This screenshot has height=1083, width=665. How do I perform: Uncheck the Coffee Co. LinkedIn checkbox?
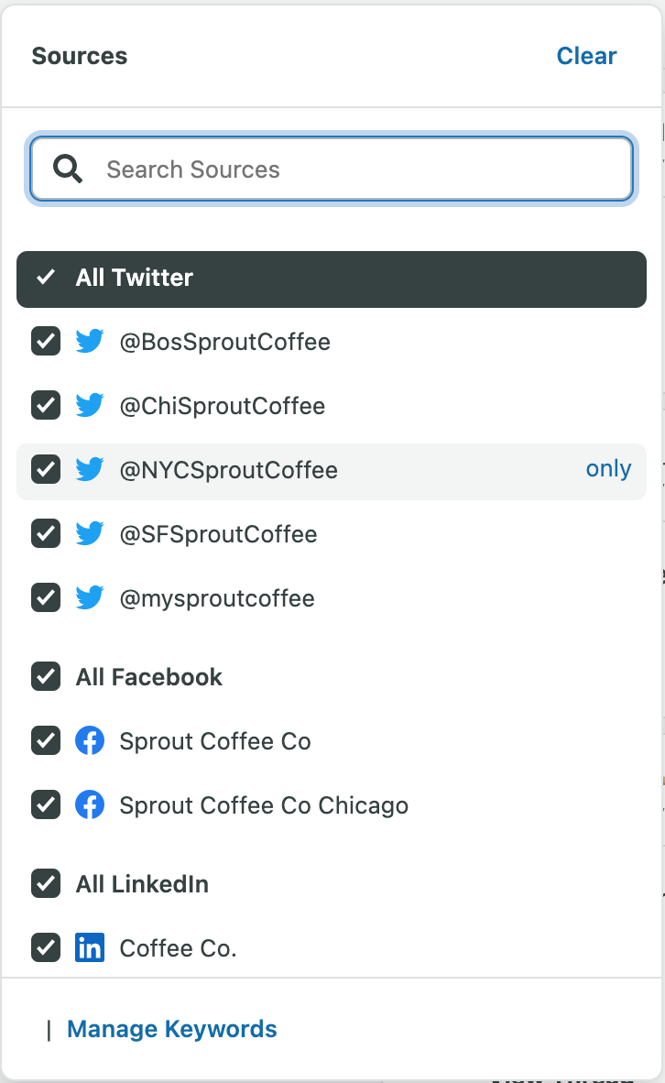coord(46,948)
